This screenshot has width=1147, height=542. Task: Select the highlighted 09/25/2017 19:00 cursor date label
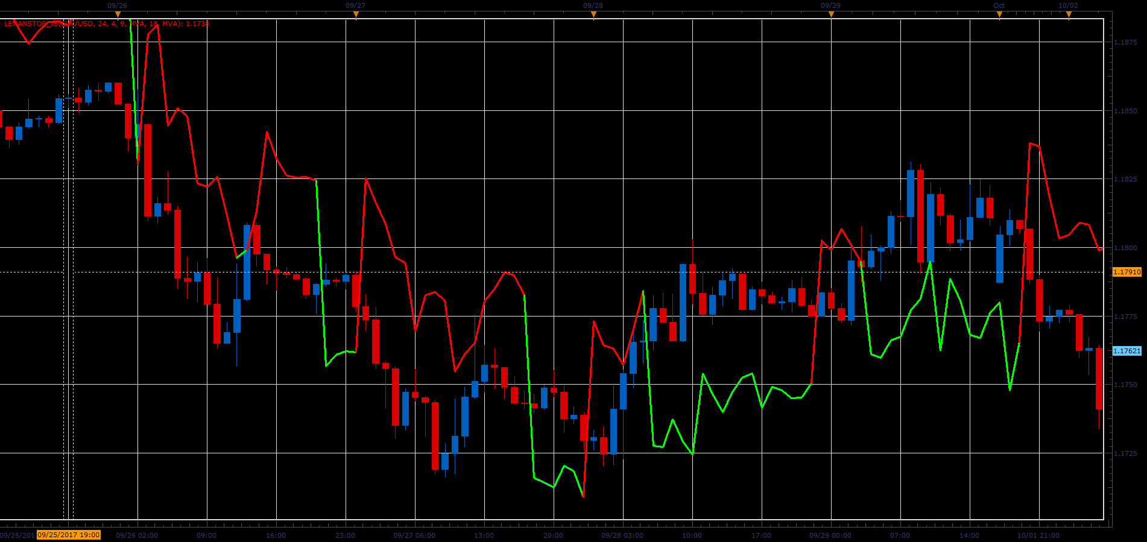pos(69,535)
